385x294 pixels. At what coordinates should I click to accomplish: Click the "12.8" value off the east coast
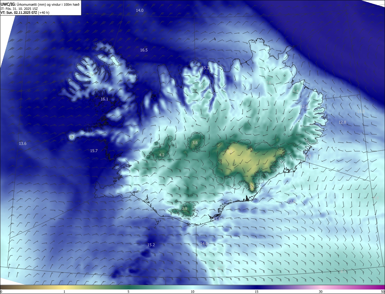pos(342,122)
